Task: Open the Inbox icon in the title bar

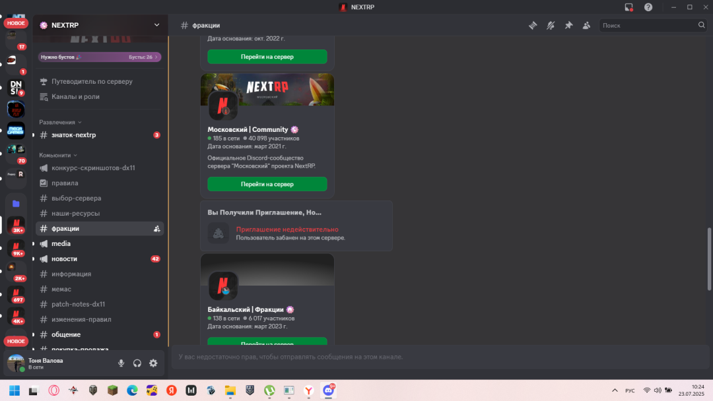Action: (x=629, y=7)
